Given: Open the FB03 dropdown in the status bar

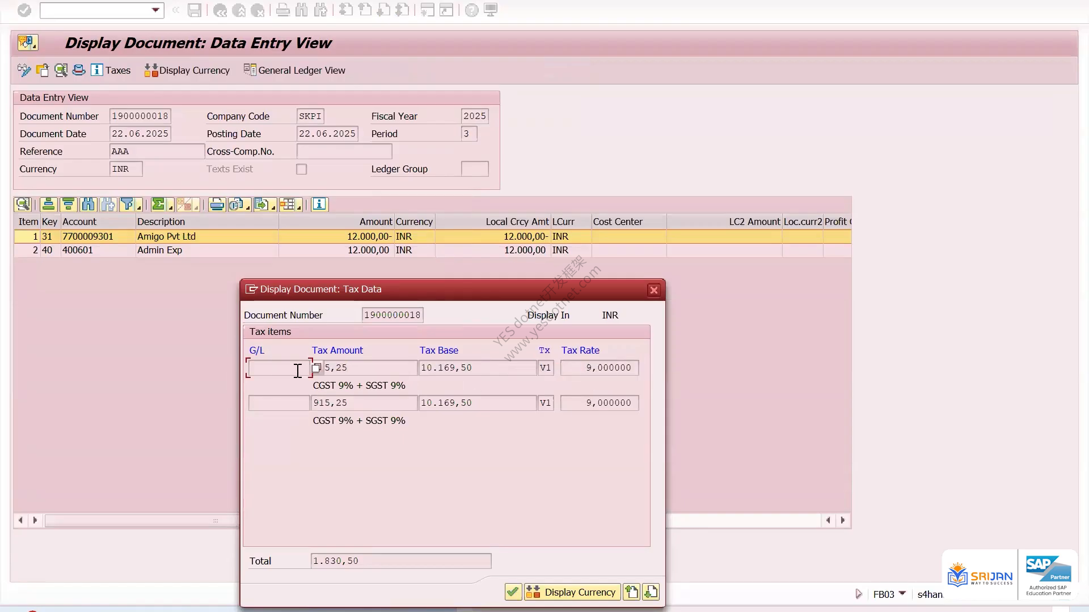Looking at the screenshot, I should point(902,594).
